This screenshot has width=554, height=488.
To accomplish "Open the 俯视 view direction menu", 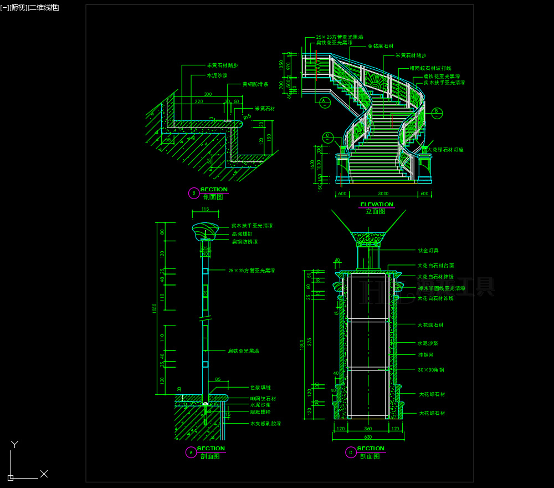I will 18,7.
